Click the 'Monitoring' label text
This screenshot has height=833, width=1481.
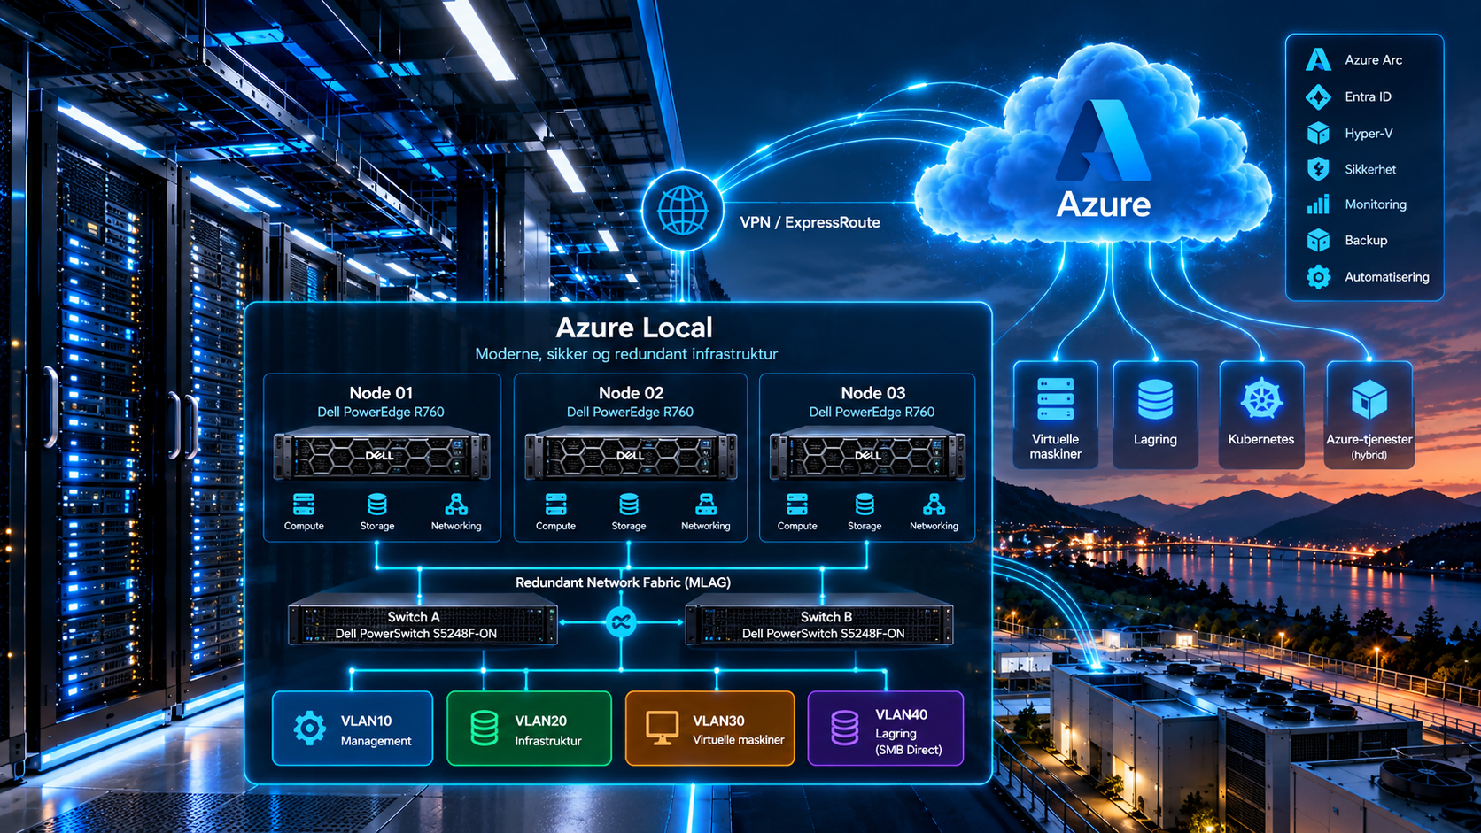[1376, 204]
